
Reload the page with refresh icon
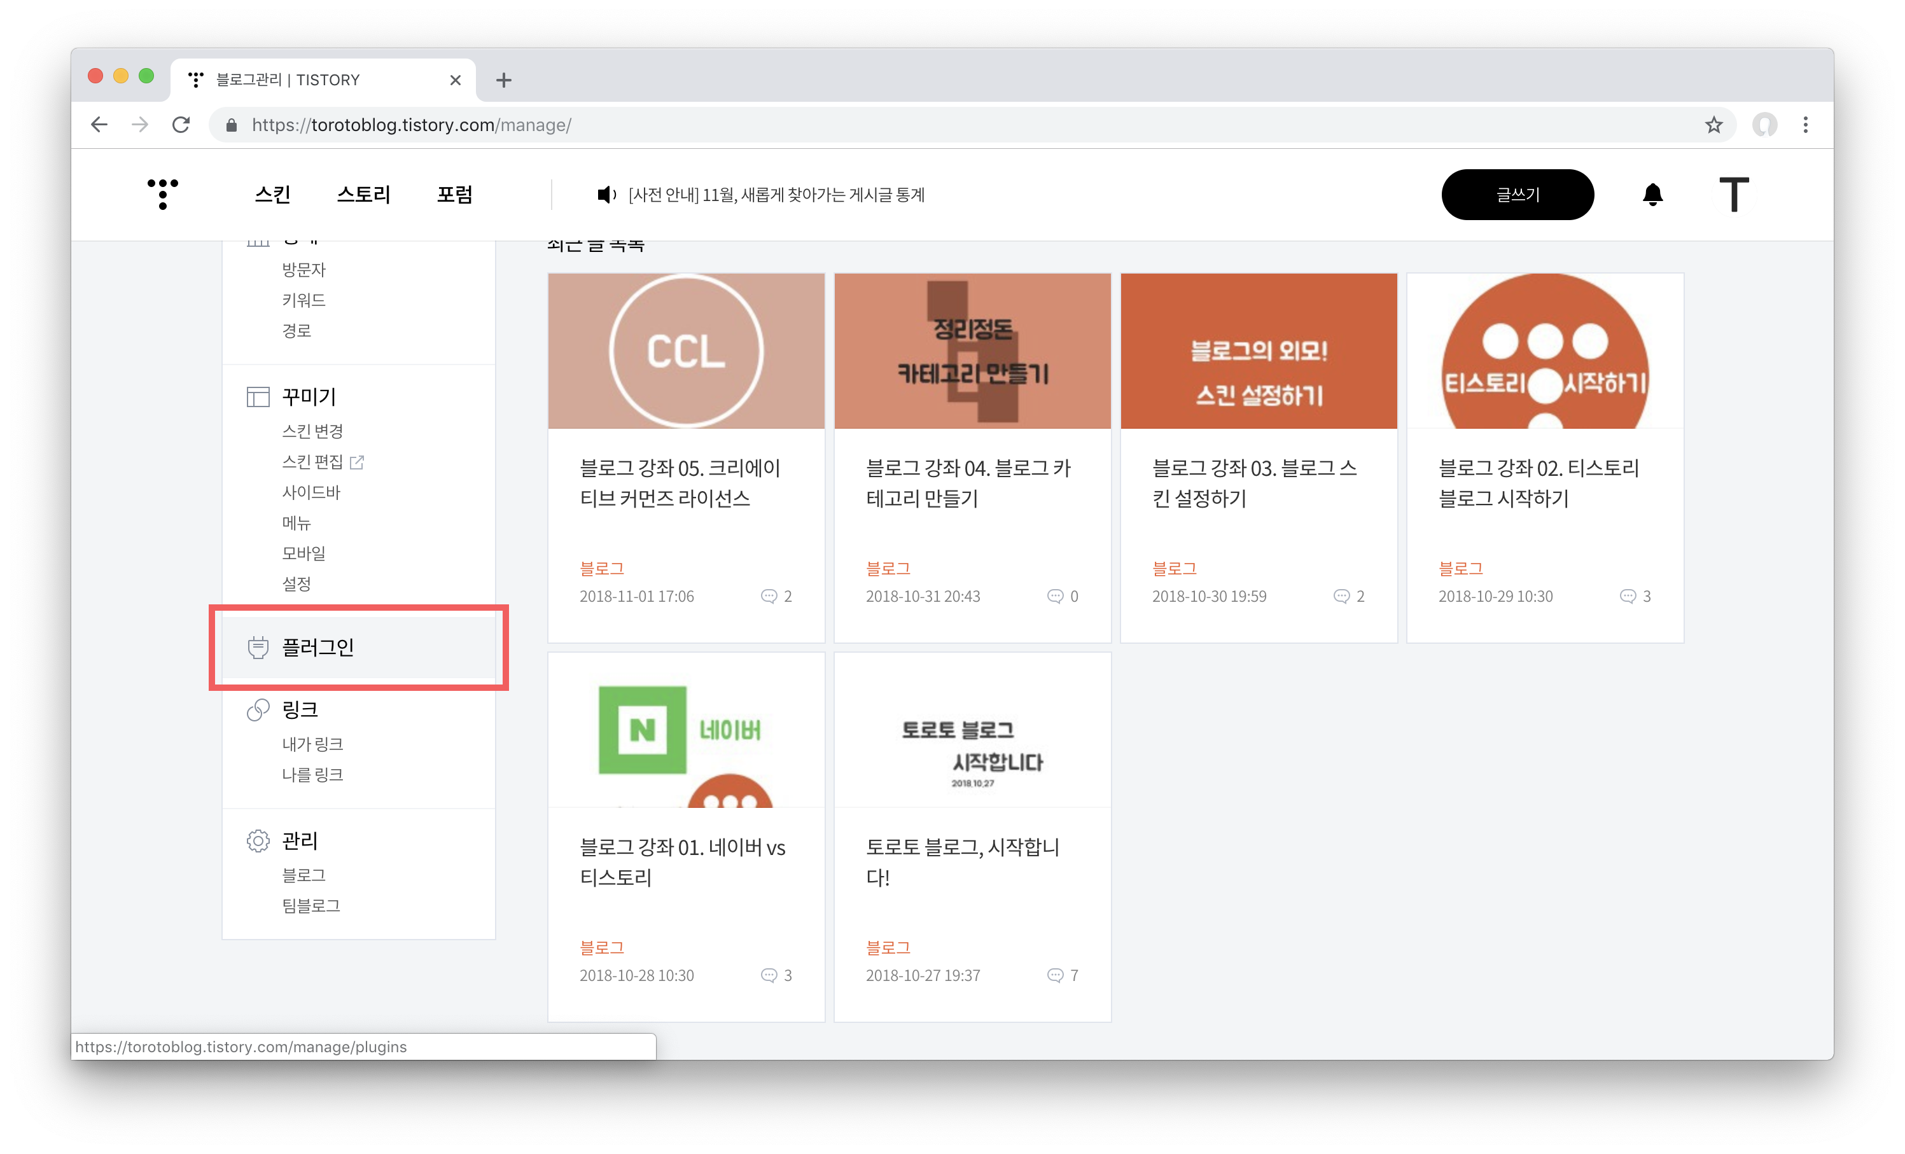[181, 125]
